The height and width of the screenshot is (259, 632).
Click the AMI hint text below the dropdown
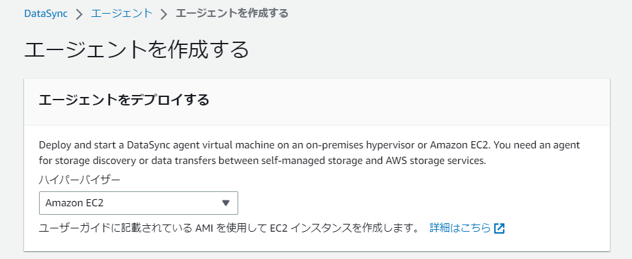pos(230,228)
